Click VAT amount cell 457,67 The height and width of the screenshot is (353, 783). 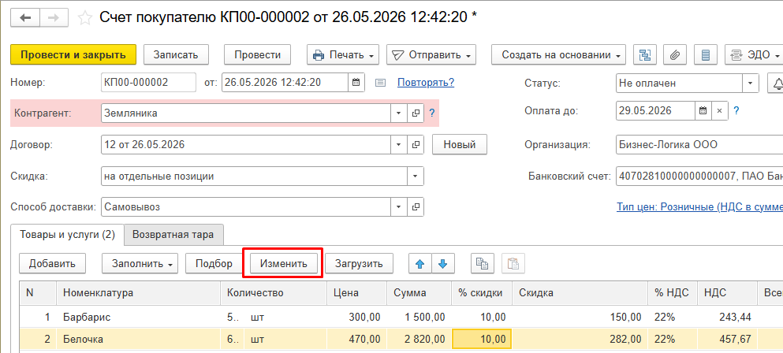(728, 340)
